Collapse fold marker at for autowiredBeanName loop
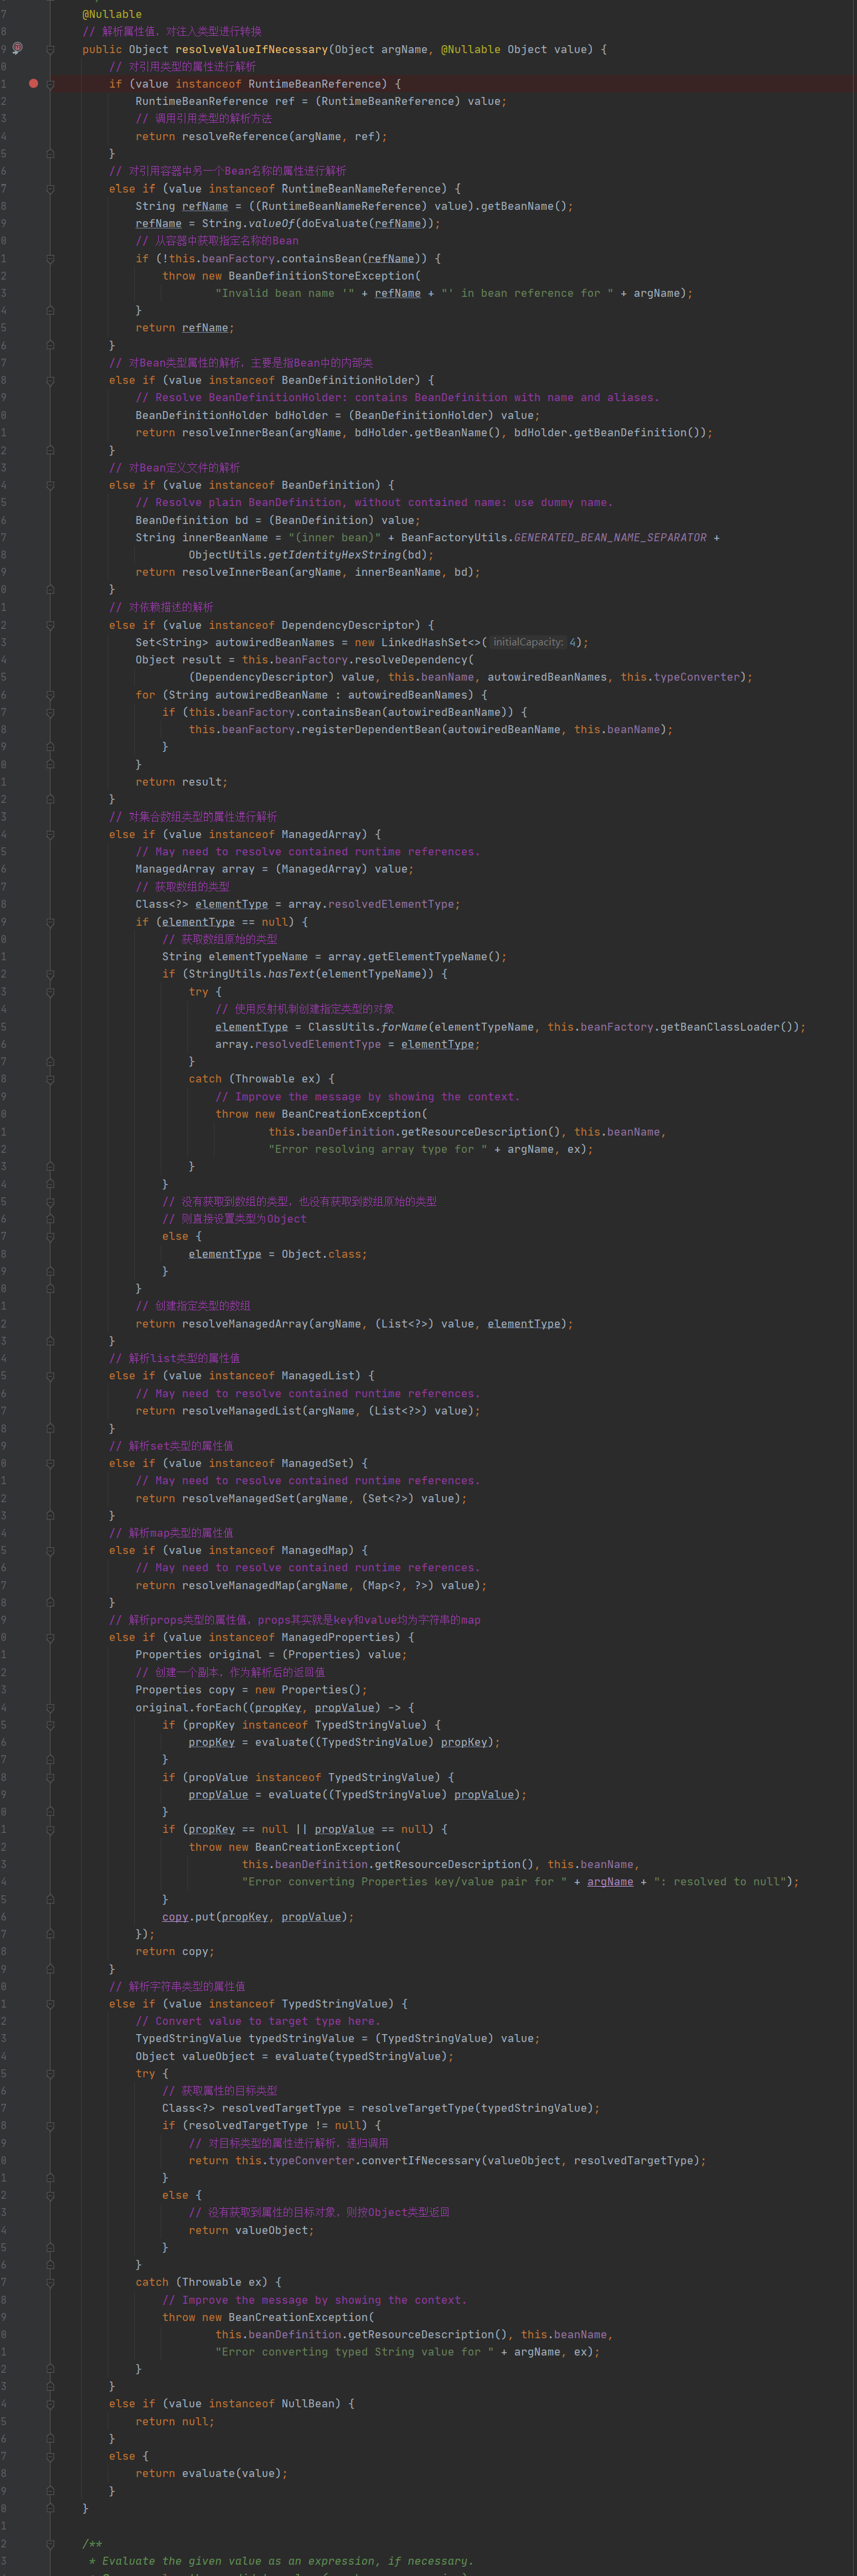The height and width of the screenshot is (2576, 857). point(50,695)
